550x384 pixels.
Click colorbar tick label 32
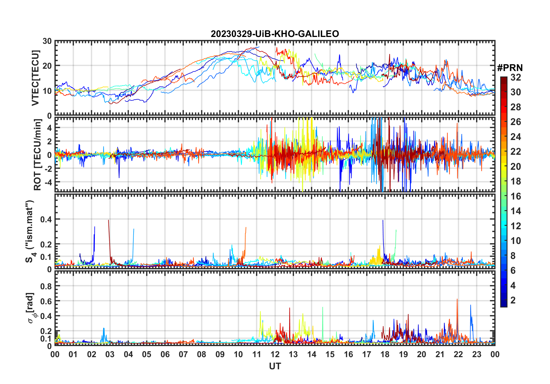516,77
